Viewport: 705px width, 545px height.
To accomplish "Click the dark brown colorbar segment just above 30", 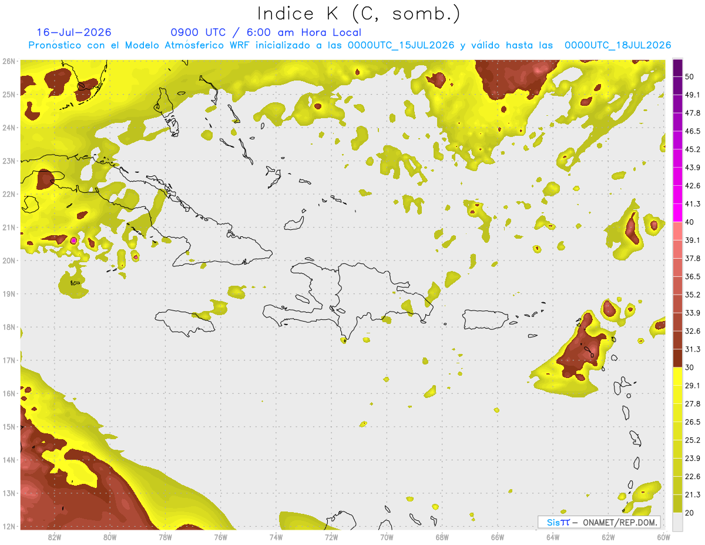I will click(677, 358).
